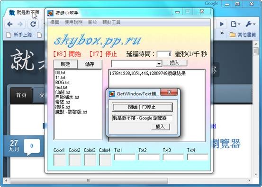Minimize the 按鍵小幫手 window

pyautogui.click(x=178, y=12)
